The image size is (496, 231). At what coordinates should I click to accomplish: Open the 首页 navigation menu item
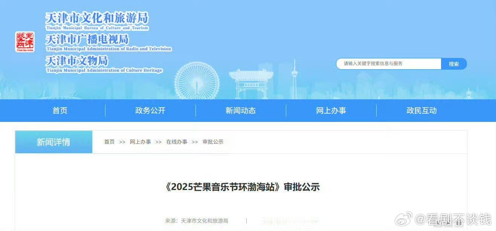point(60,111)
